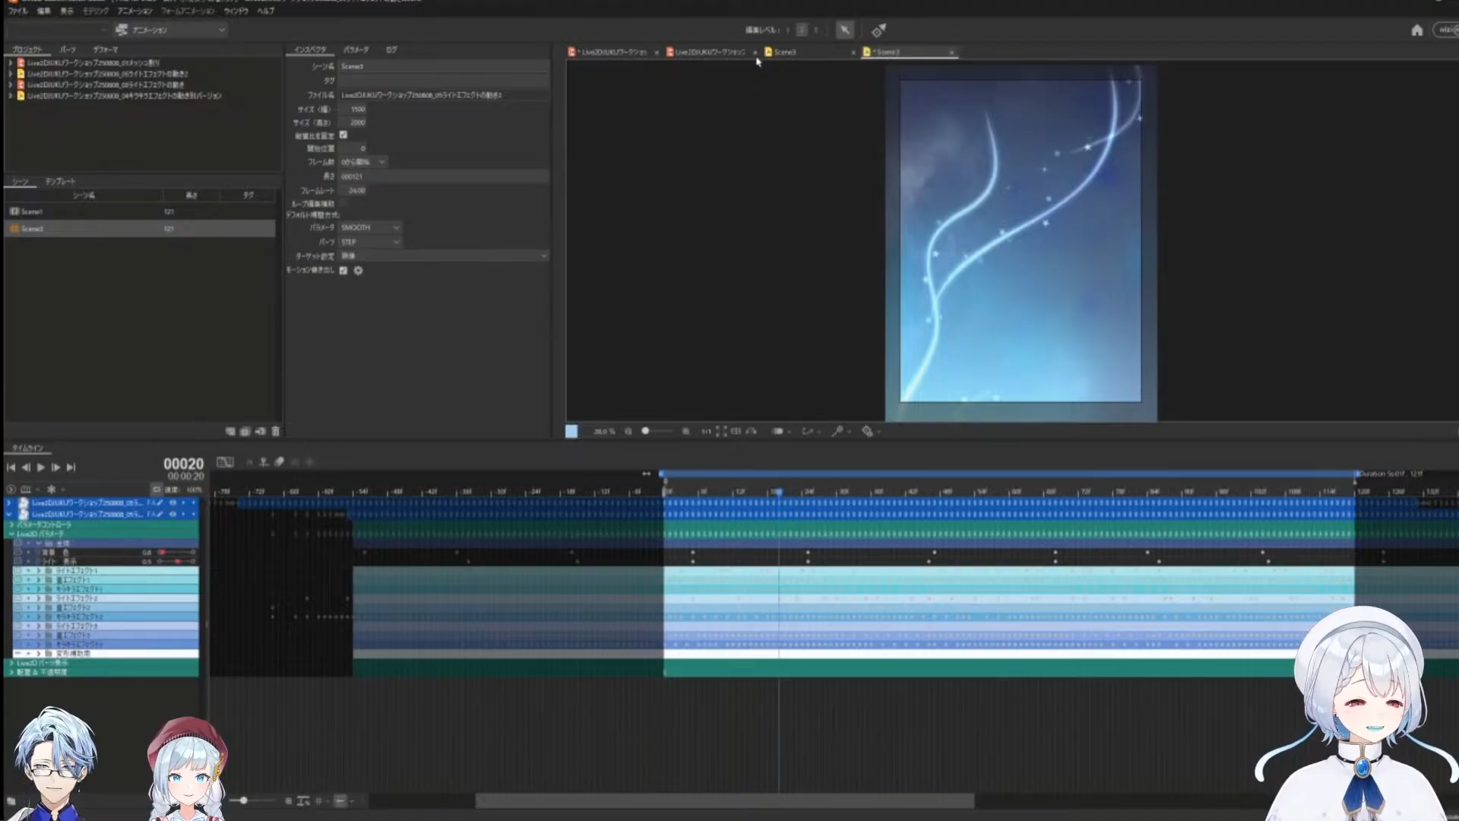
Task: Toggle the aspect ratio lock checkbox
Action: 343,135
